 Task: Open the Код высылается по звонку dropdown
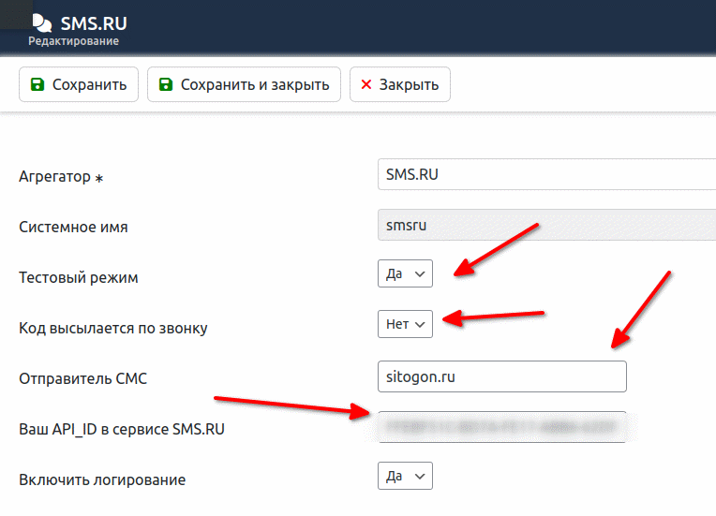(x=405, y=324)
